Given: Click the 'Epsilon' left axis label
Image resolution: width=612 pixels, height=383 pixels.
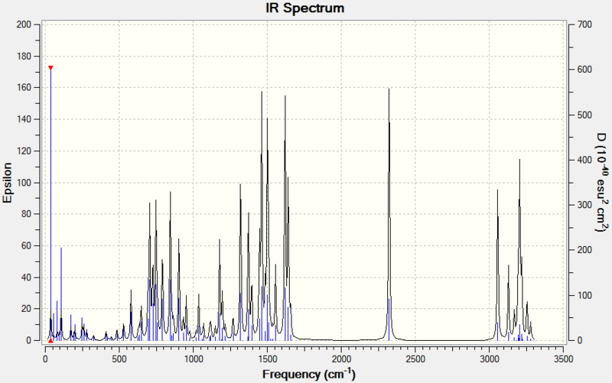Looking at the screenshot, I should point(8,183).
